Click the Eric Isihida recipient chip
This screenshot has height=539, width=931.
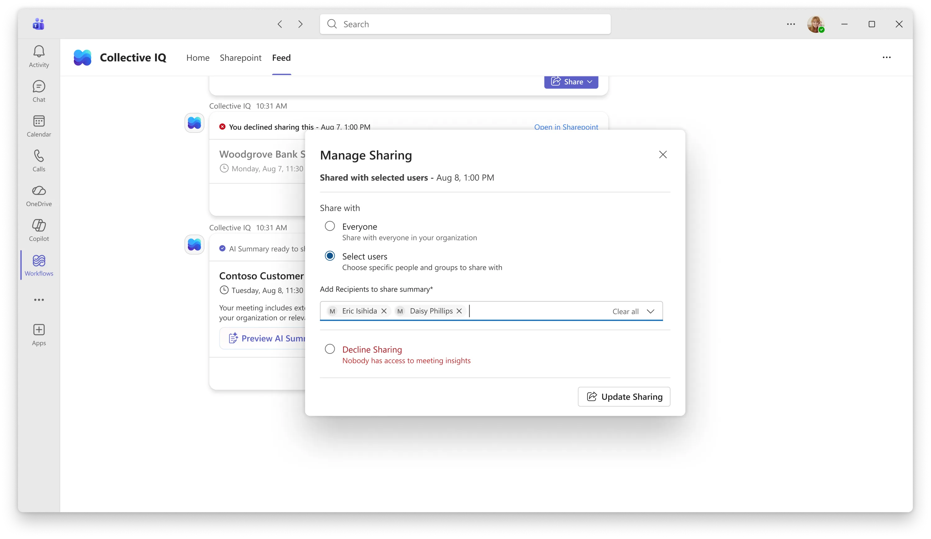(x=358, y=311)
